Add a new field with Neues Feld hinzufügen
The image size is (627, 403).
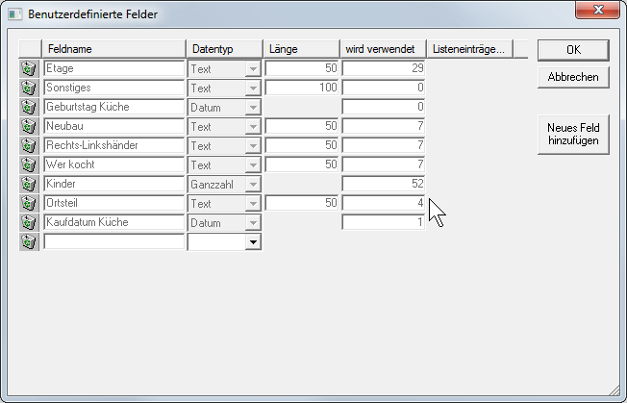(x=573, y=134)
